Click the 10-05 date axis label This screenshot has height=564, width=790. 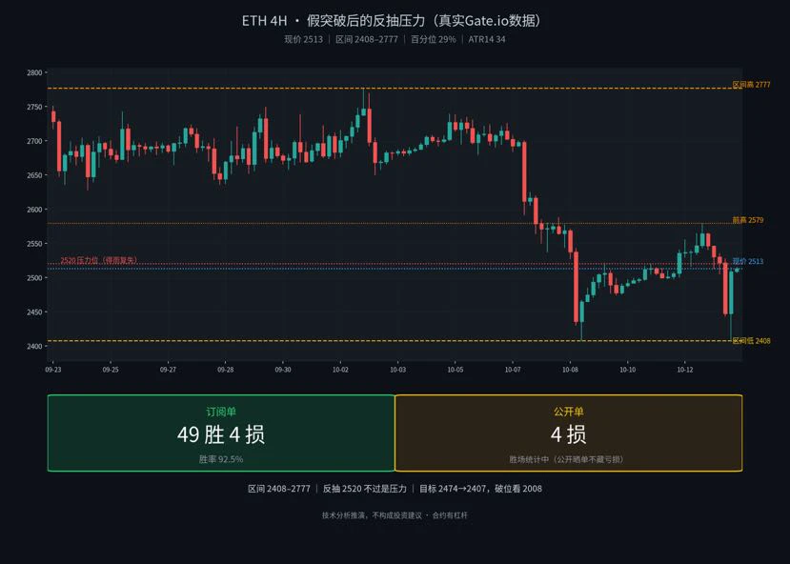pyautogui.click(x=455, y=370)
